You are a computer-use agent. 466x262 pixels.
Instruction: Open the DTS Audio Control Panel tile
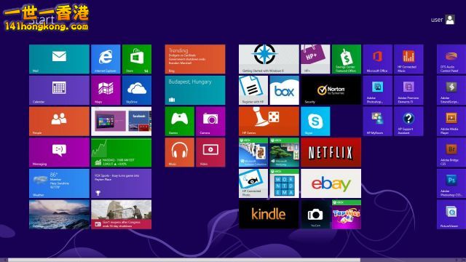point(451,59)
